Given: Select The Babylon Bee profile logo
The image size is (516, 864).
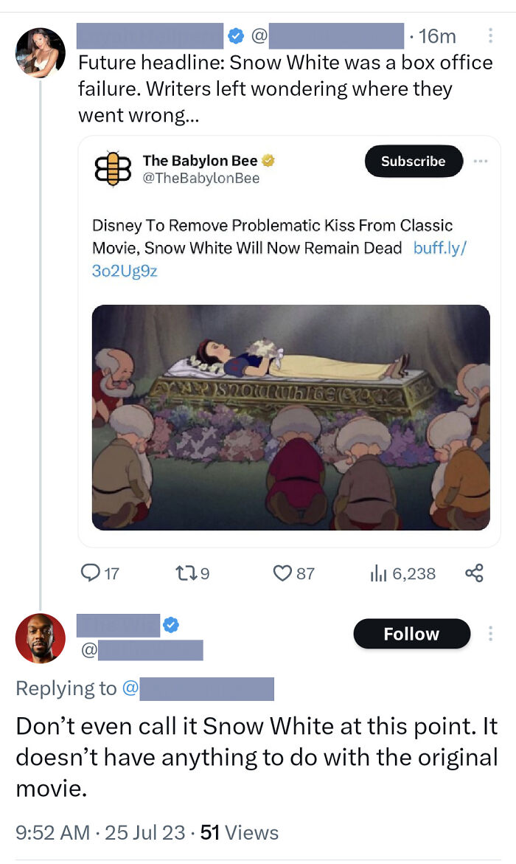Looking at the screenshot, I should click(x=113, y=167).
